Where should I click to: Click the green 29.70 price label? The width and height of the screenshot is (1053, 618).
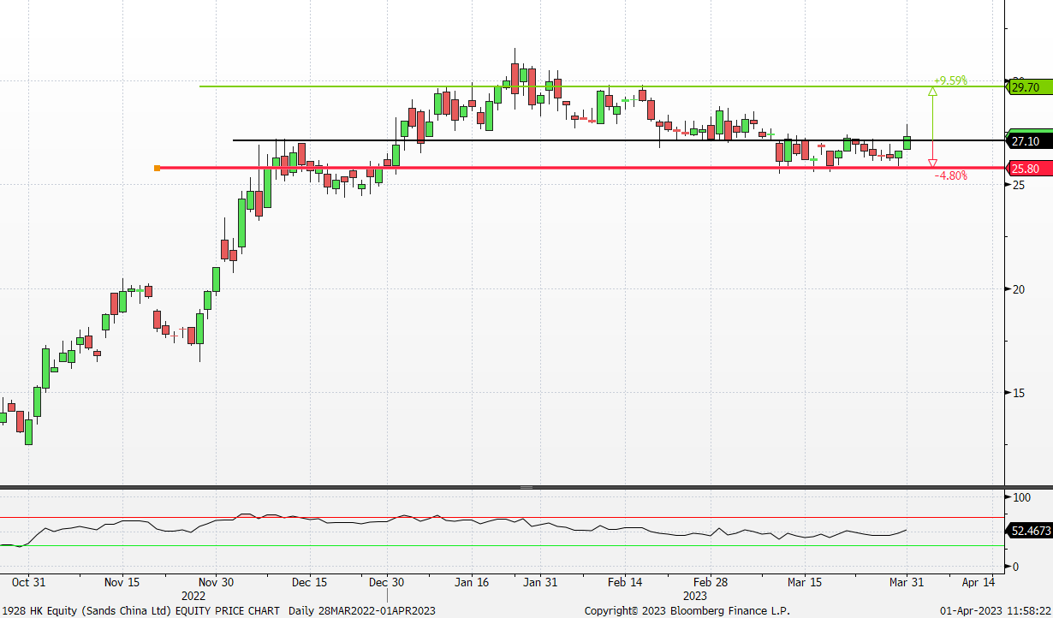coord(1029,87)
